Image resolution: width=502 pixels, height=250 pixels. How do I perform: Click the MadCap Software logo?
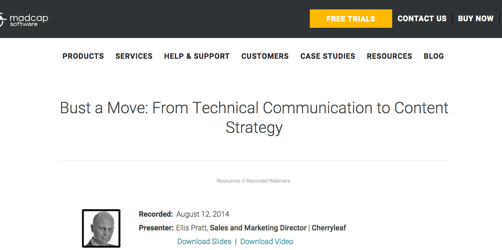click(24, 20)
